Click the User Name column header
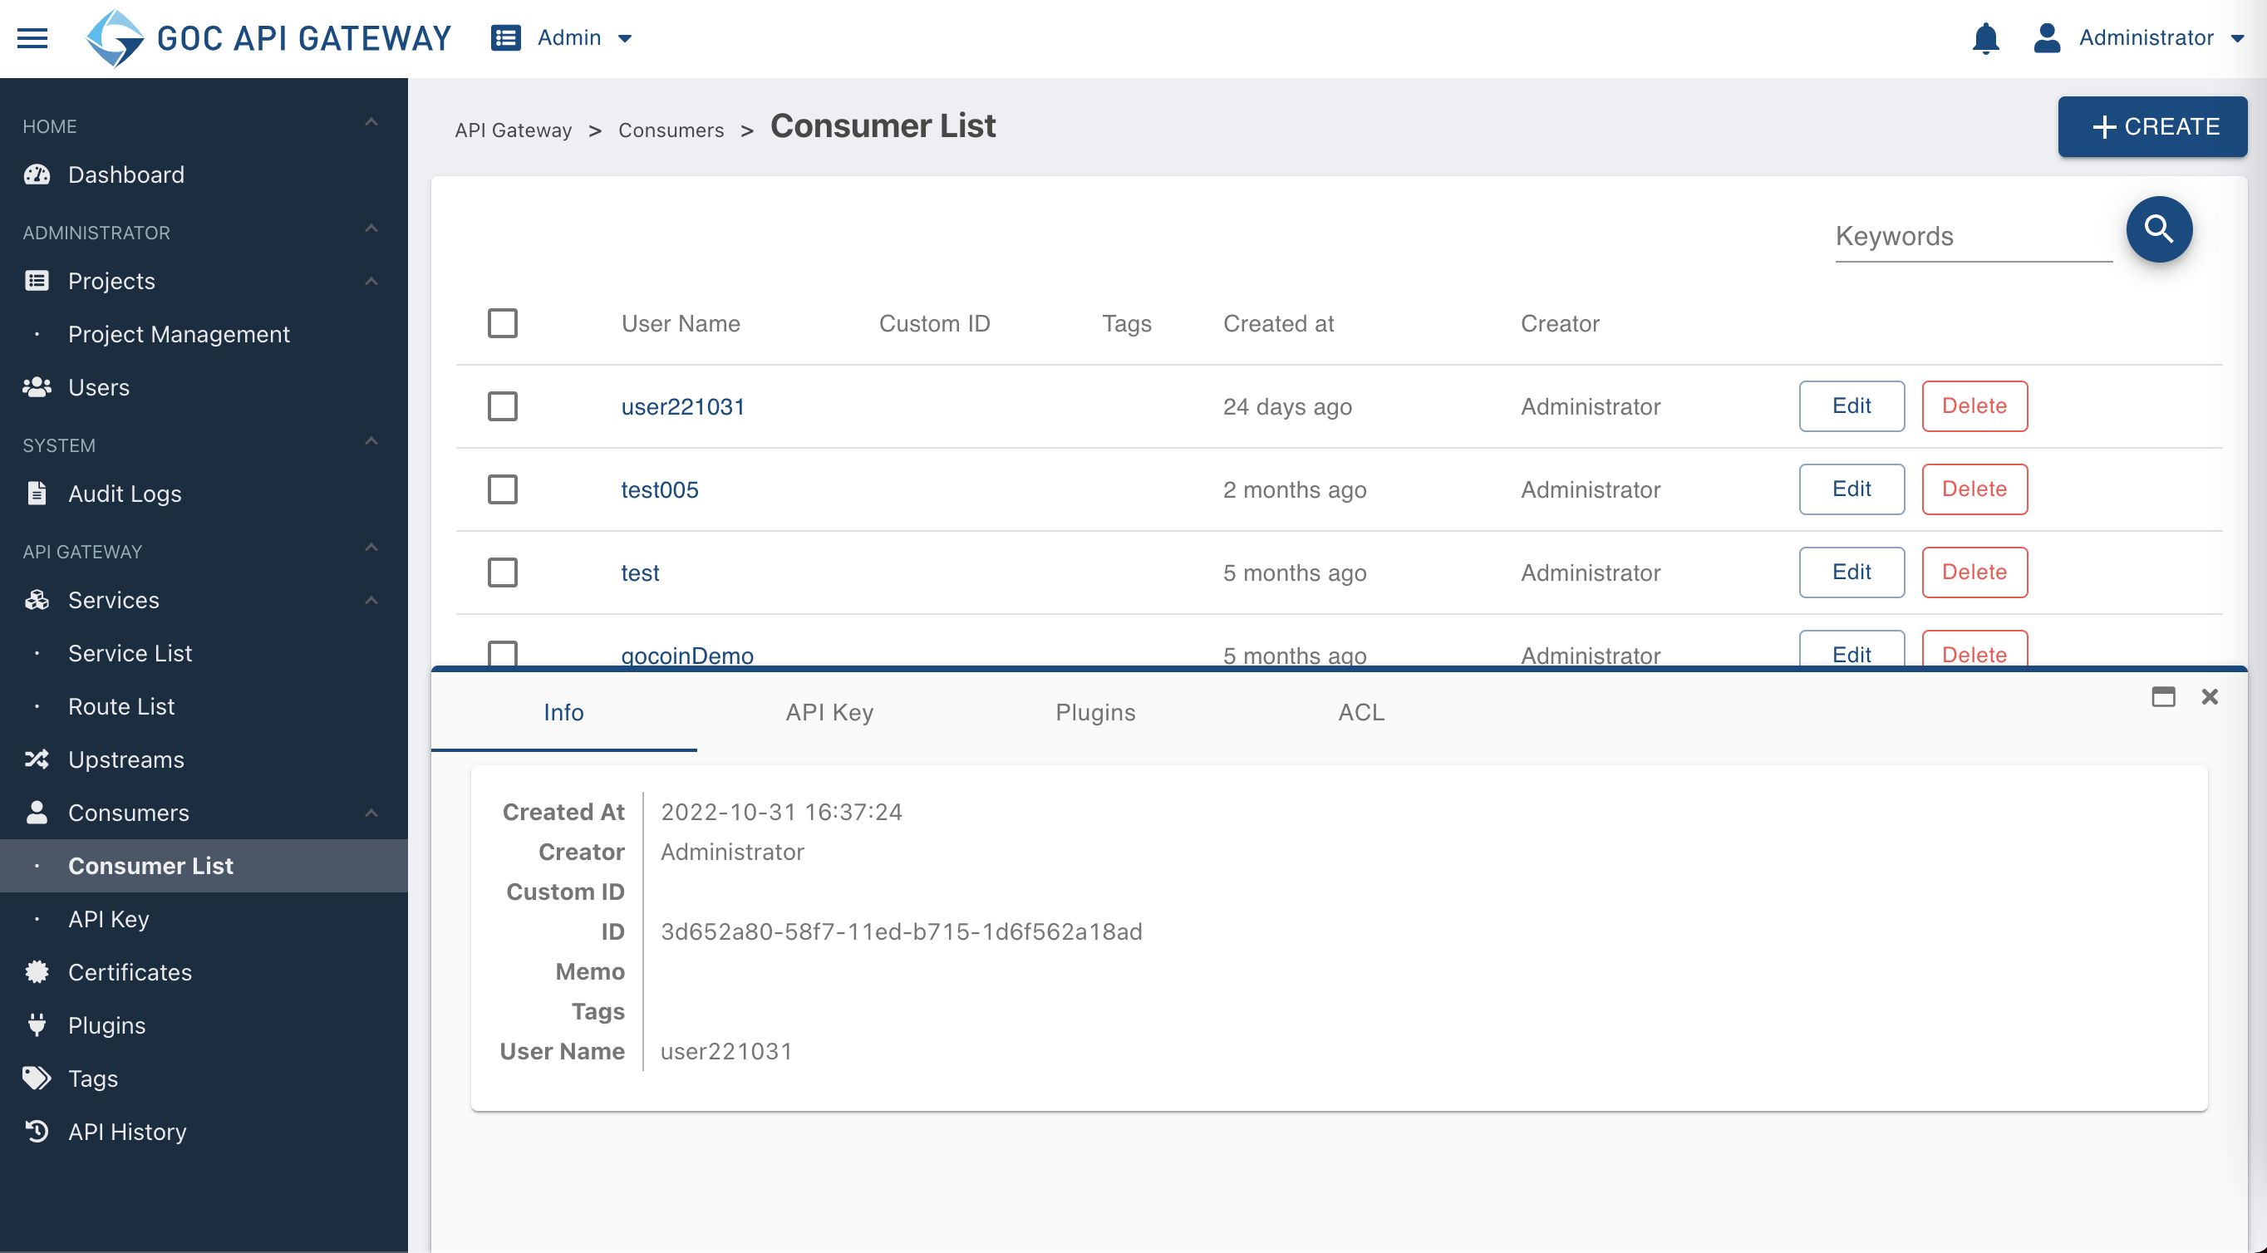2267x1253 pixels. click(681, 324)
